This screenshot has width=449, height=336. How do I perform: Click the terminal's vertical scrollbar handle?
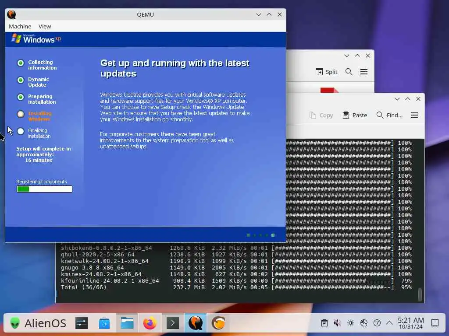(x=420, y=294)
